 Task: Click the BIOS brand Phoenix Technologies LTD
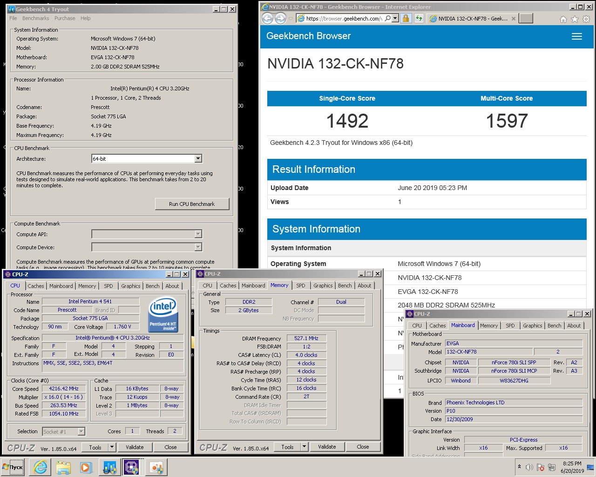[514, 402]
